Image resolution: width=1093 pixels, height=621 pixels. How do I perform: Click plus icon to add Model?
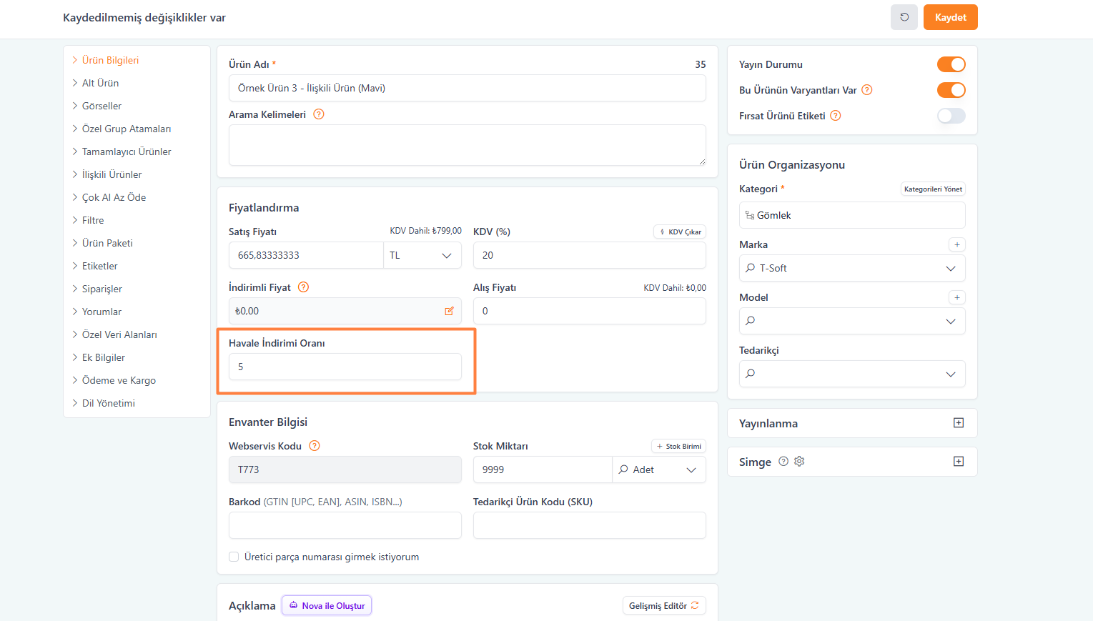[x=956, y=297]
